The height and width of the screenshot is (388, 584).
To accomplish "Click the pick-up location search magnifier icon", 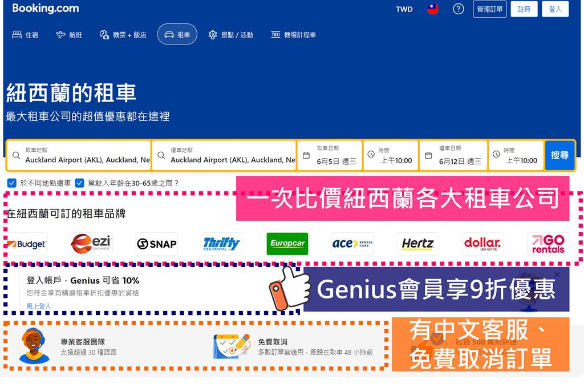I will tap(16, 155).
